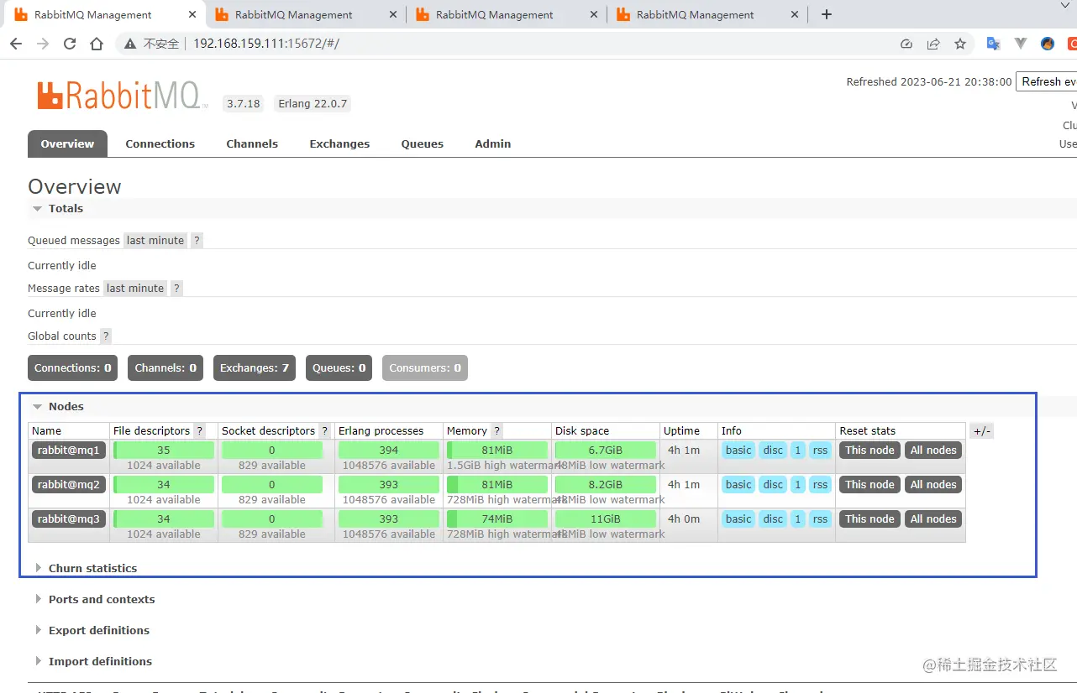This screenshot has height=693, width=1077.
Task: Open help for Memory column
Action: pos(497,431)
